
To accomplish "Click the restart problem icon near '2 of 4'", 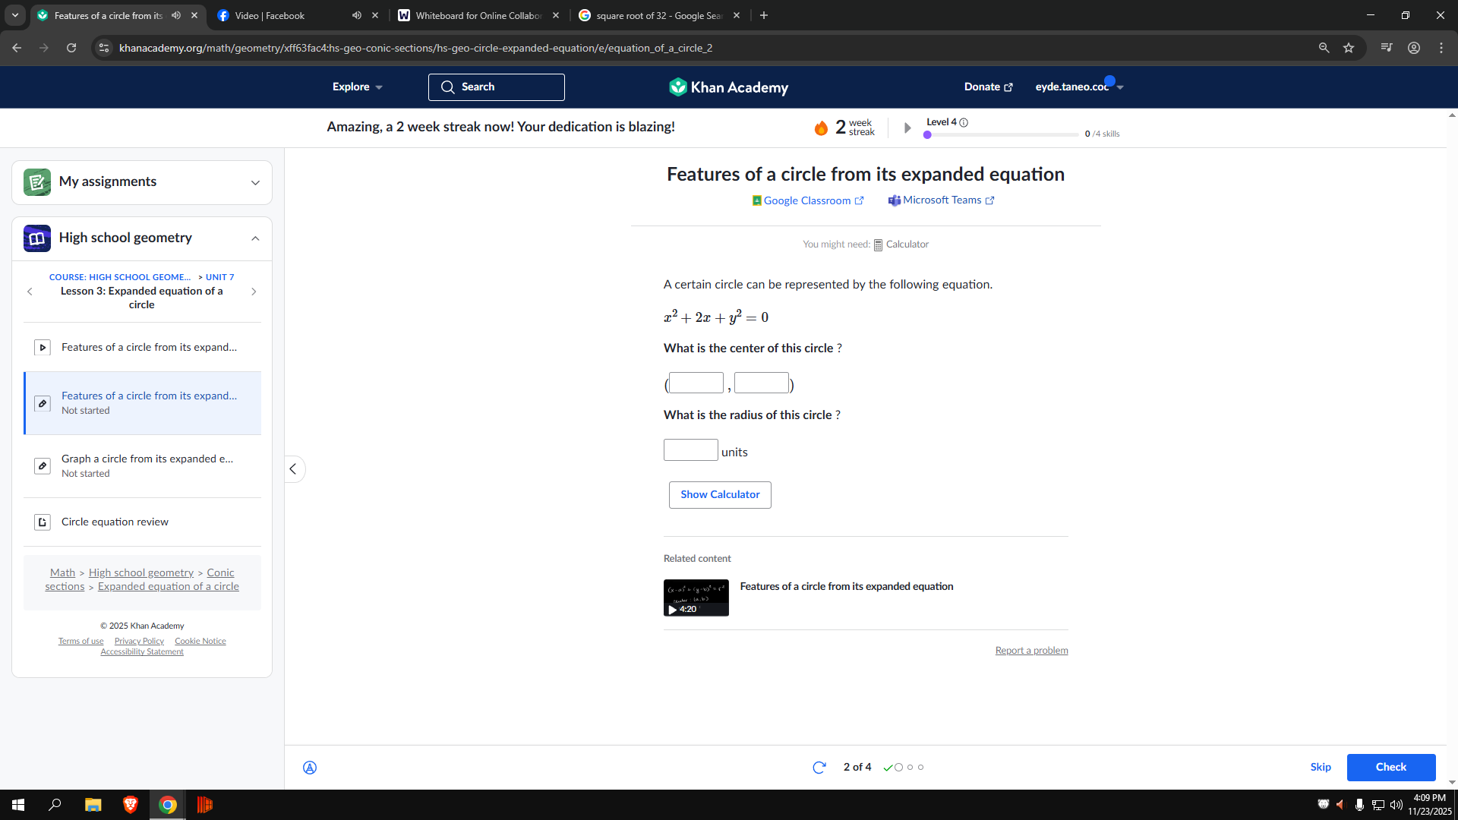I will [819, 767].
